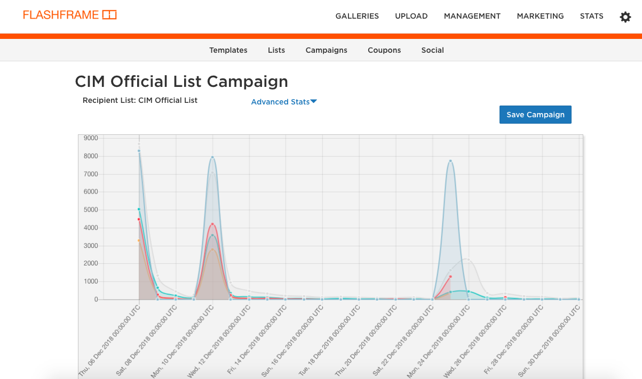Image resolution: width=642 pixels, height=379 pixels.
Task: Open the Campaigns tab
Action: coord(326,50)
